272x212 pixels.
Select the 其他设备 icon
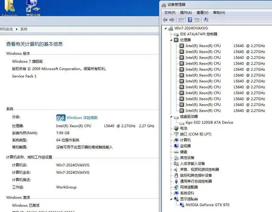176,158
